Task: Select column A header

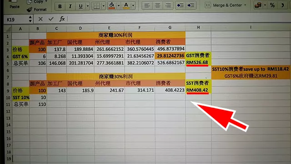Action: (20, 29)
